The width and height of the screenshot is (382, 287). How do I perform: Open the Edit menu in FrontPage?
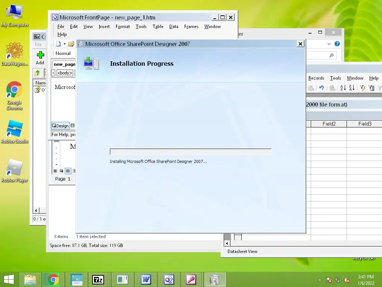(74, 27)
